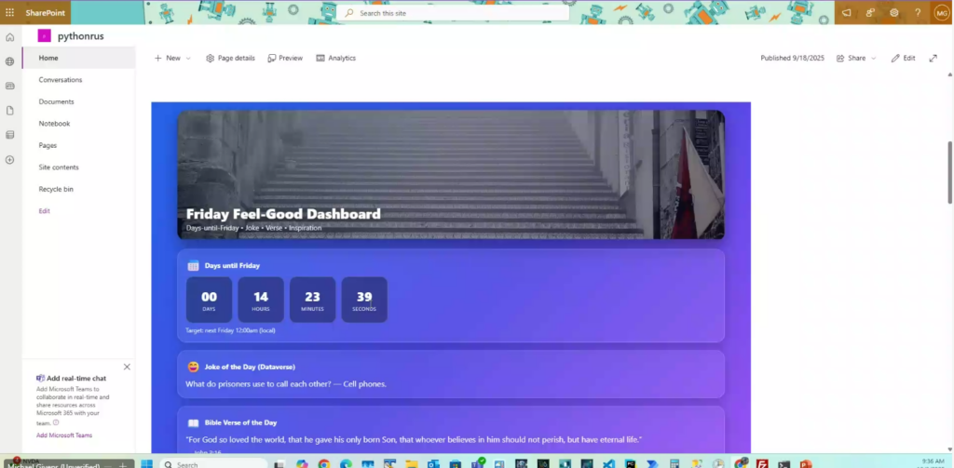Image resolution: width=954 pixels, height=468 pixels.
Task: Open Google Chrome from the taskbar
Action: 323,464
